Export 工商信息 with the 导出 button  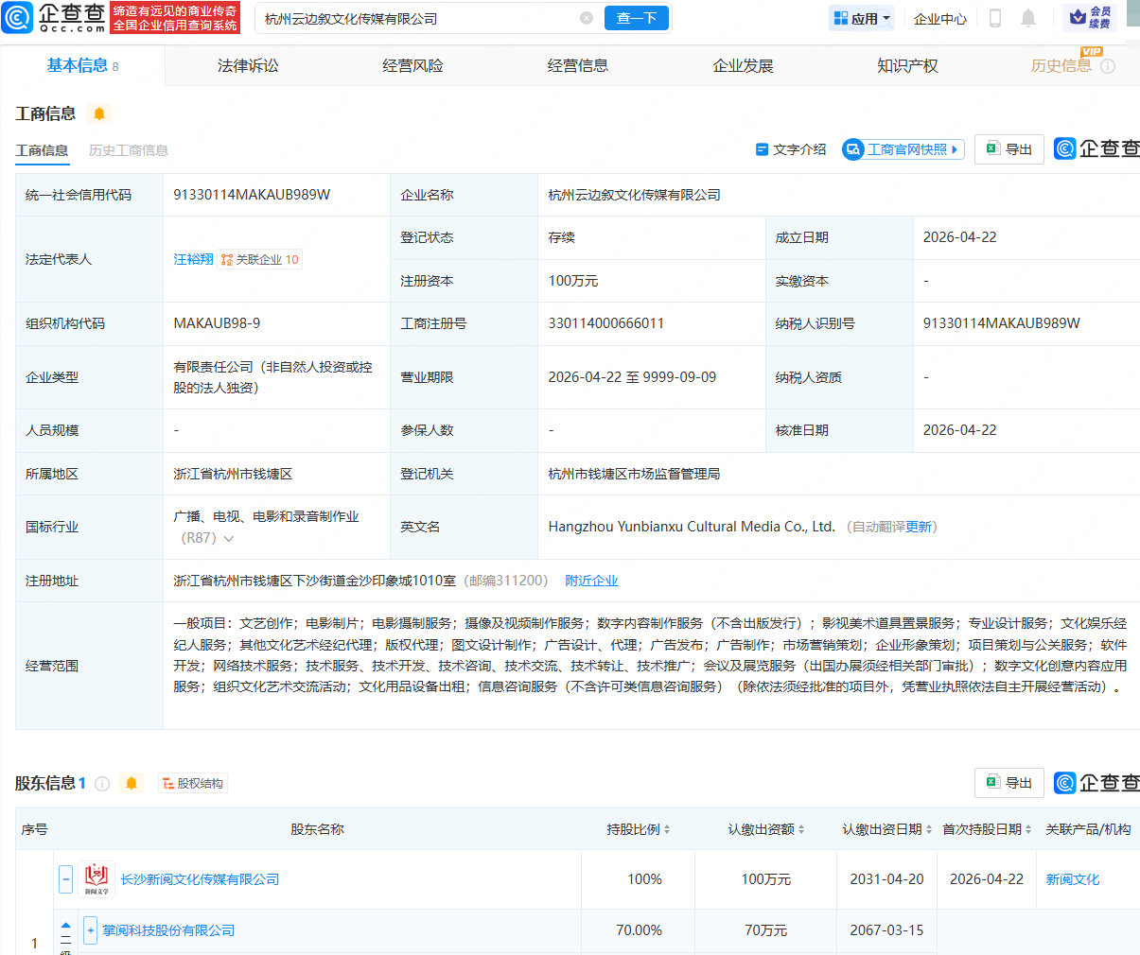[1009, 149]
